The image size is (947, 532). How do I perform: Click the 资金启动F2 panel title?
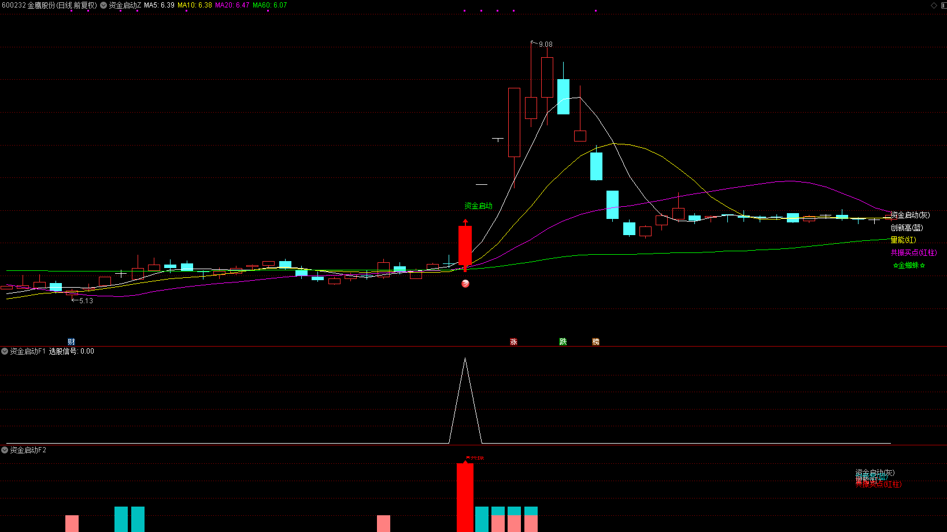28,450
